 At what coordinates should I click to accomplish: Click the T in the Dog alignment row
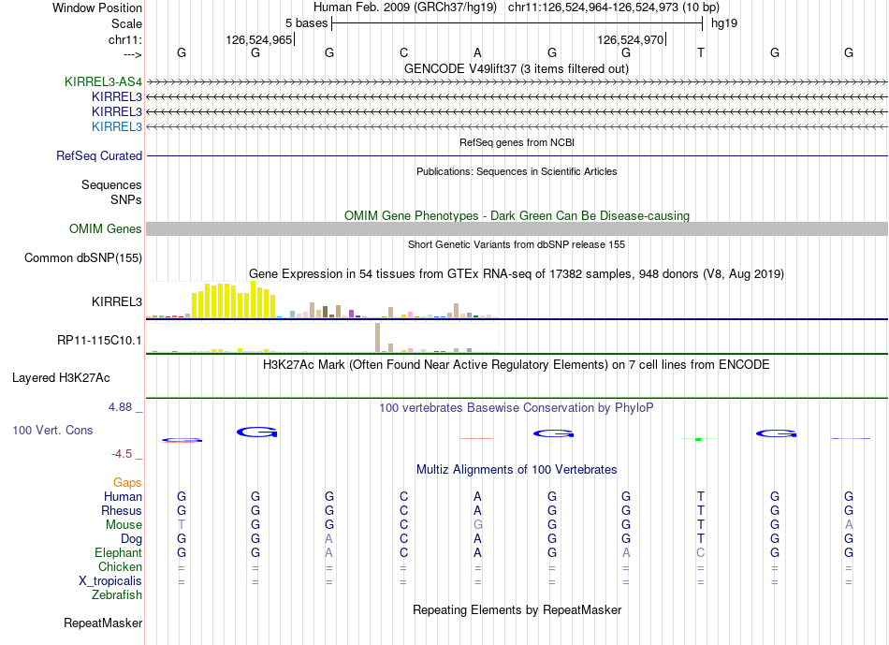tap(701, 539)
